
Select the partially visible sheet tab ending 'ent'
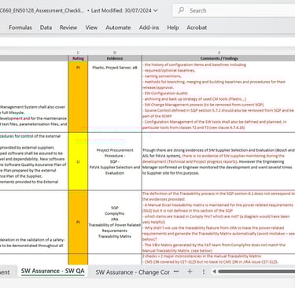tap(6, 272)
